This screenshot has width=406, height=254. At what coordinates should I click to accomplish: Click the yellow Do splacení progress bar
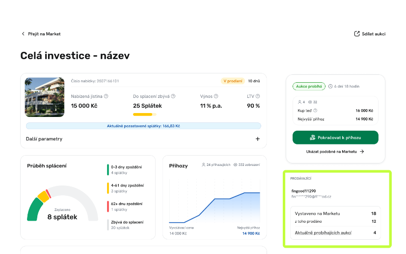[144, 115]
